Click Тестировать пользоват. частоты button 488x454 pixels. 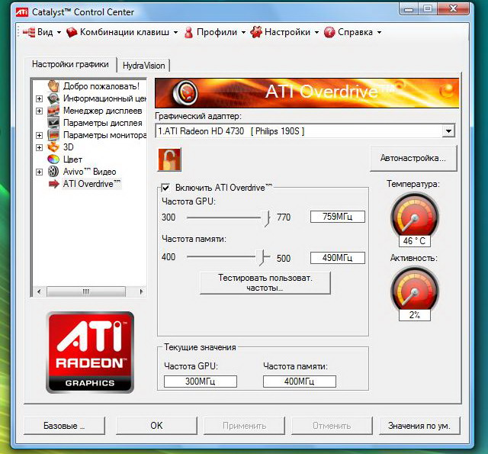(x=265, y=283)
